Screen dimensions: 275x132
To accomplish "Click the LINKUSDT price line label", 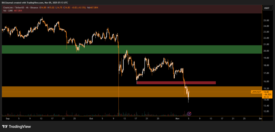I will [x=256, y=92].
